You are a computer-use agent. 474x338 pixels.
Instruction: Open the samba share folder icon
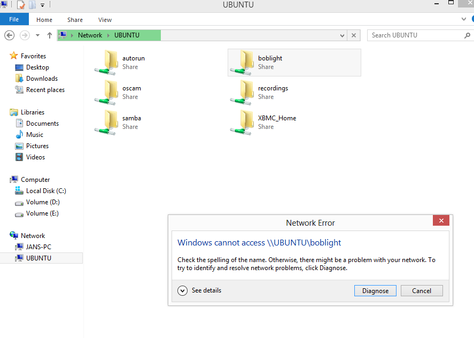point(106,122)
